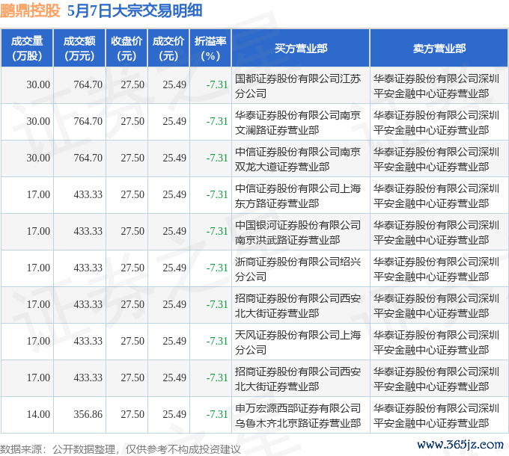This screenshot has width=509, height=456.
Task: Click 30.00 volume in the 华泰南京文澜路 row
Action: coord(38,121)
